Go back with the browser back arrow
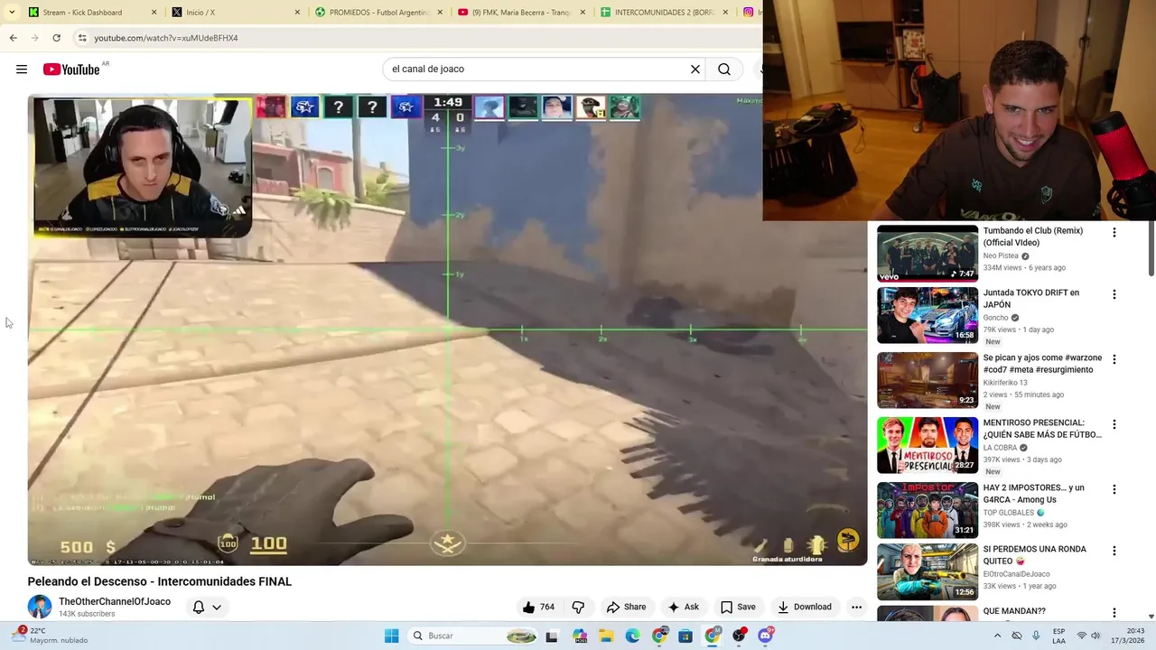The image size is (1156, 650). 13,38
